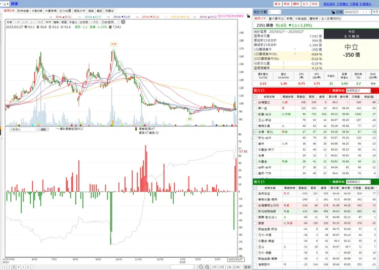This screenshot has height=270, width=379.
Task: Click the 85 low price label on chart
Action: [x=189, y=119]
